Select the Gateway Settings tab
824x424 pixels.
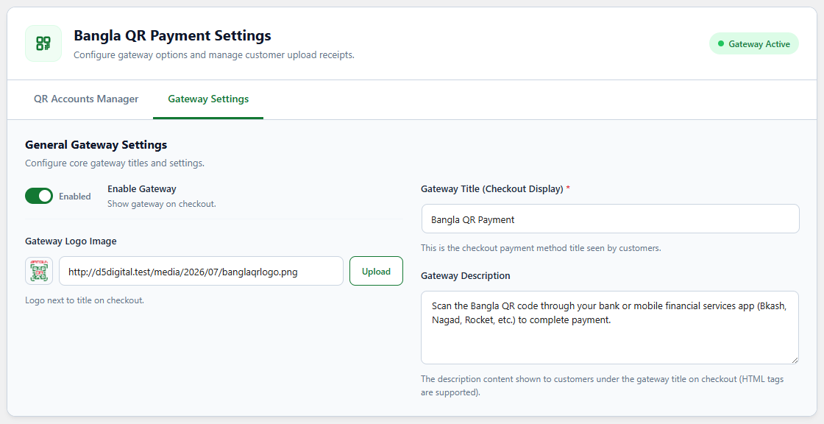coord(208,99)
